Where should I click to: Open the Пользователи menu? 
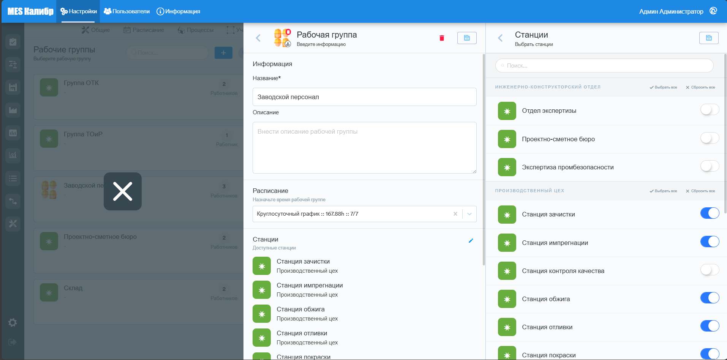[126, 11]
